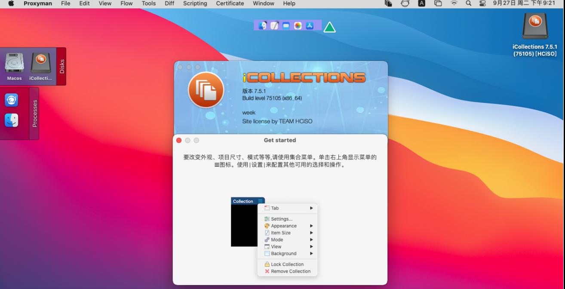565x289 pixels.
Task: Click the round face status icon in the menu bar
Action: (x=405, y=3)
